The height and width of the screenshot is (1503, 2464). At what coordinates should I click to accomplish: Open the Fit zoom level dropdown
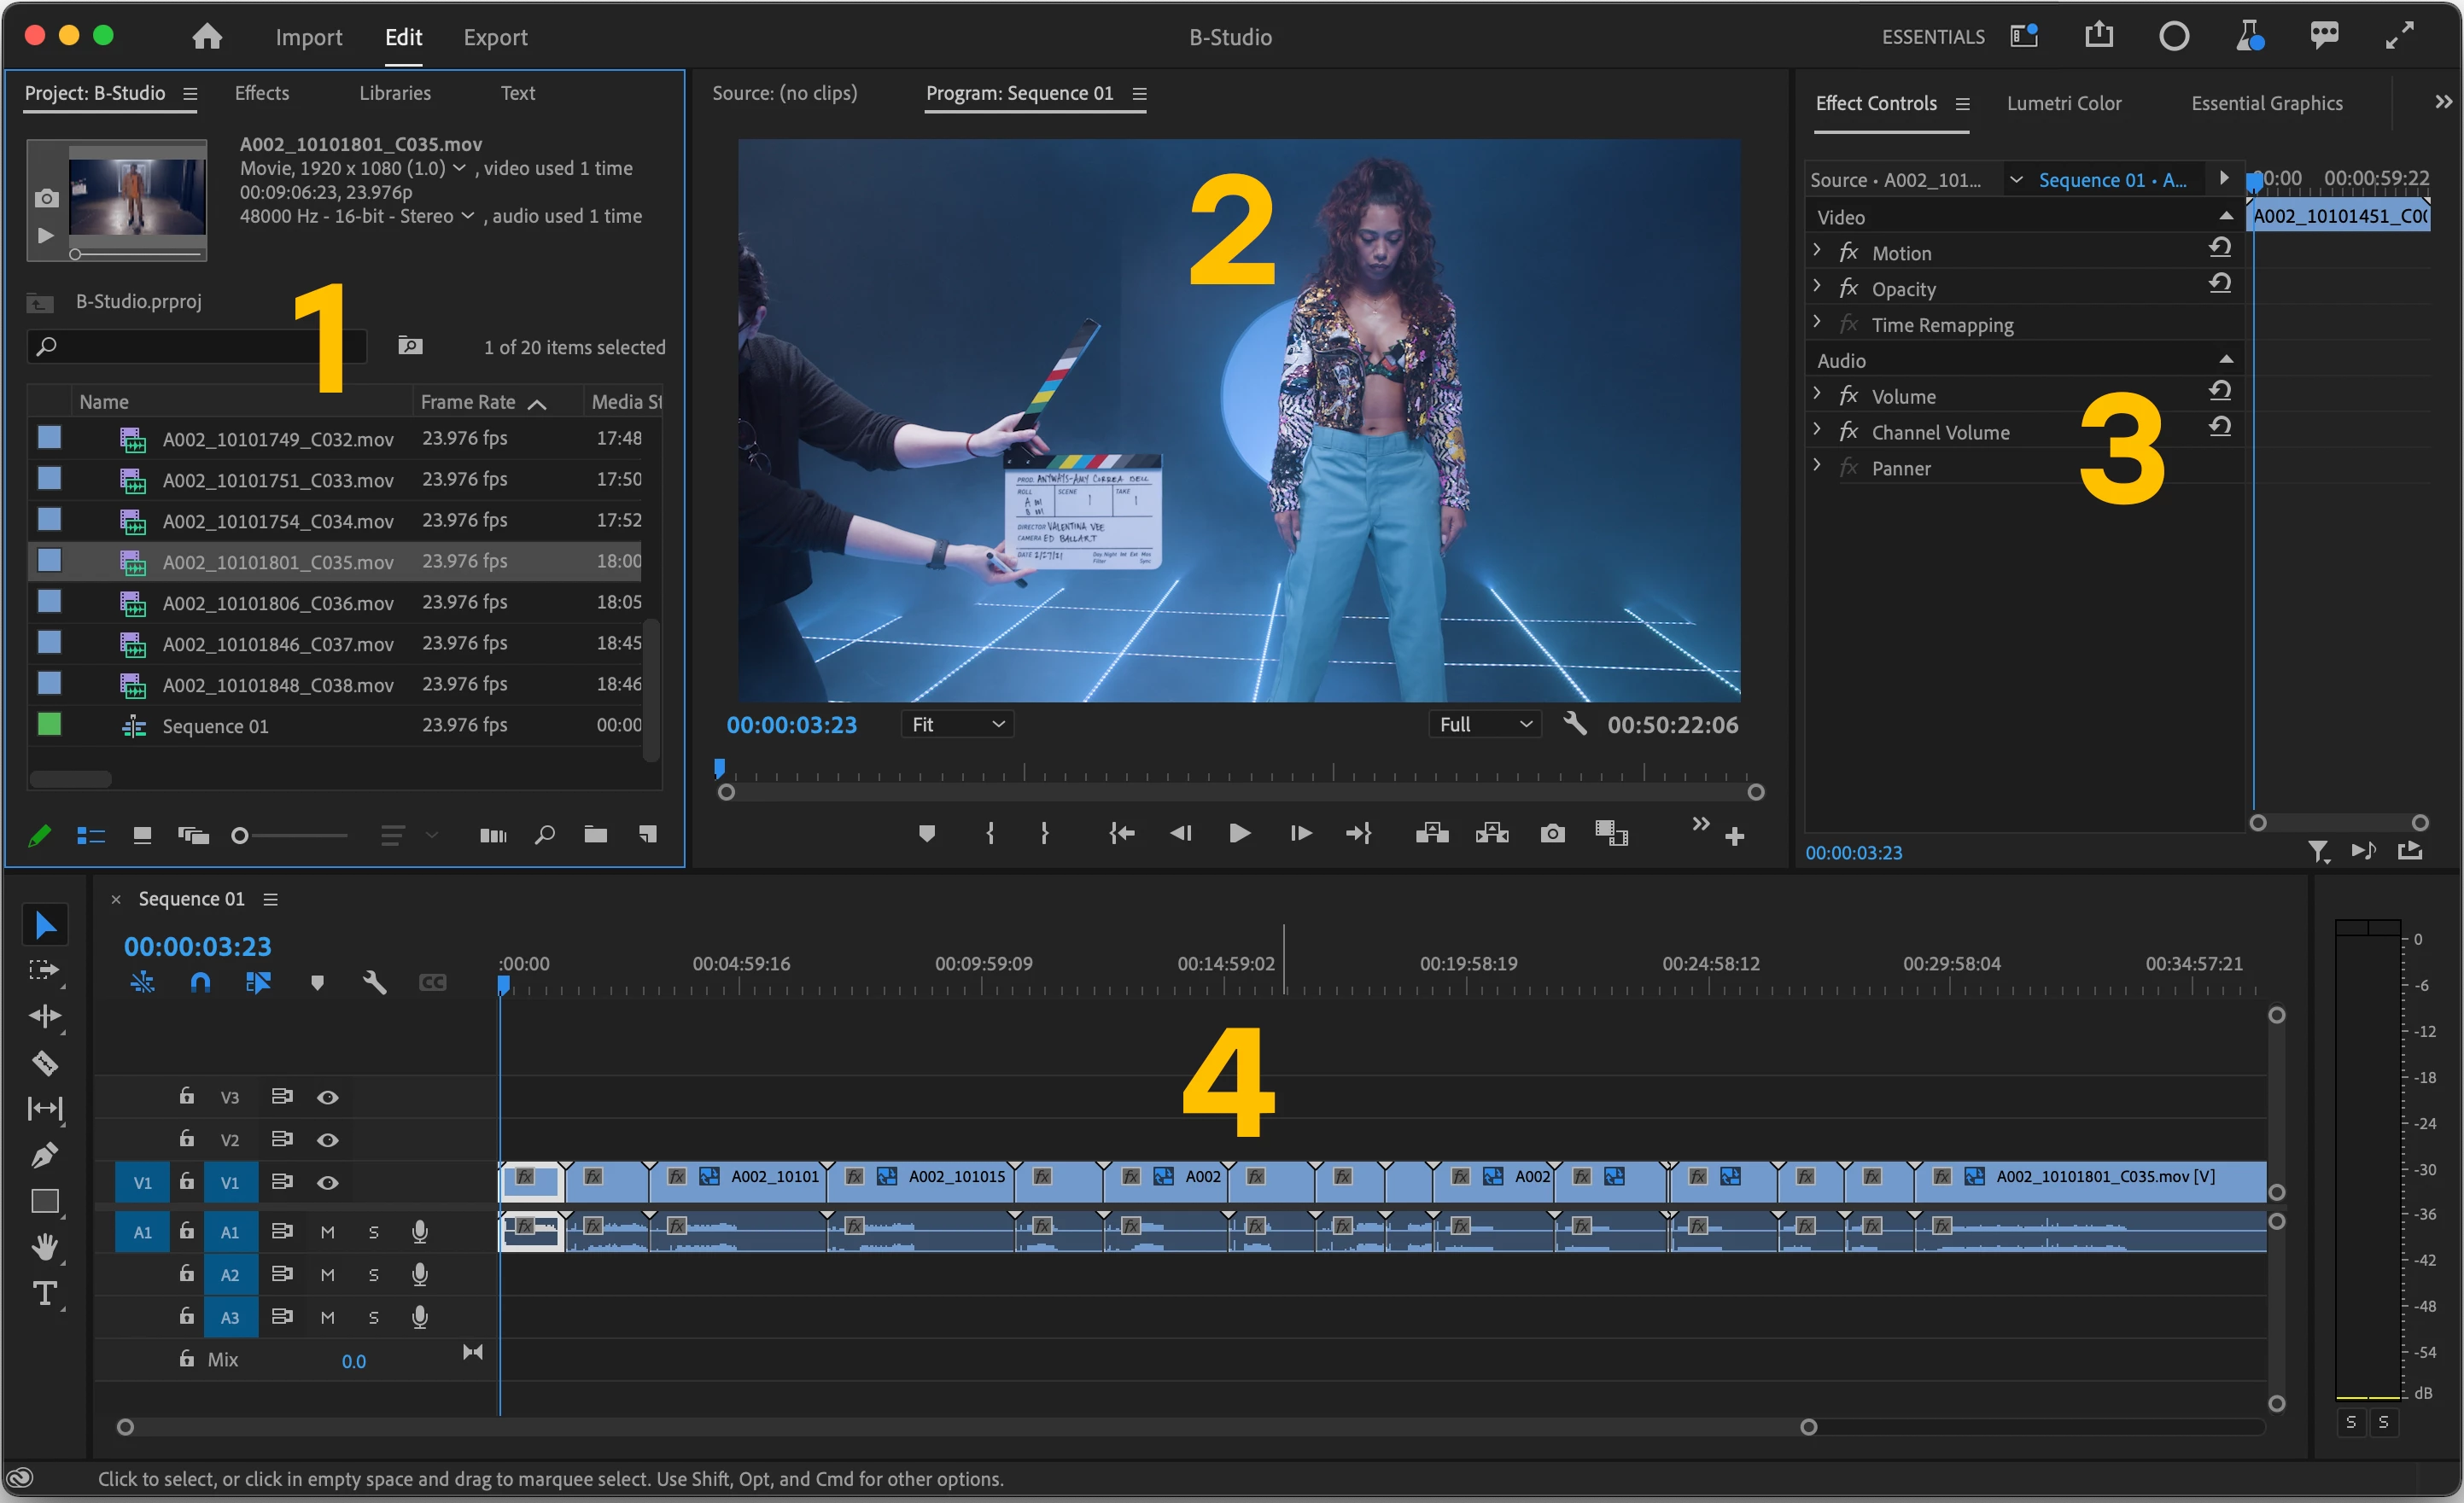click(x=956, y=724)
